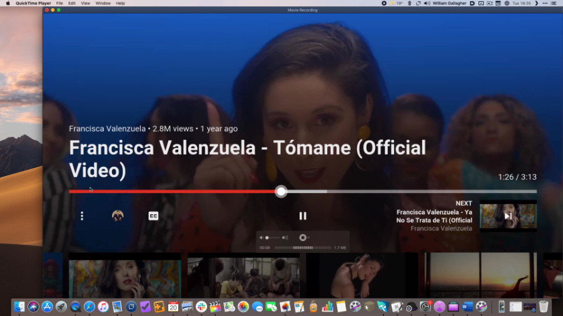Open Launchpad rocket icon in dock

click(x=61, y=307)
